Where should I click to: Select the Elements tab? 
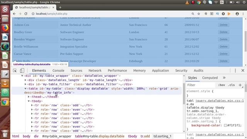point(39,71)
